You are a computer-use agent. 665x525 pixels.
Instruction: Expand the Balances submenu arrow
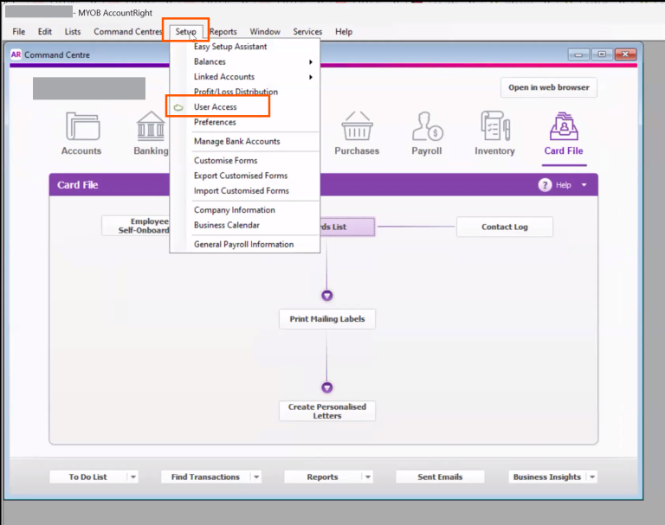click(x=311, y=62)
